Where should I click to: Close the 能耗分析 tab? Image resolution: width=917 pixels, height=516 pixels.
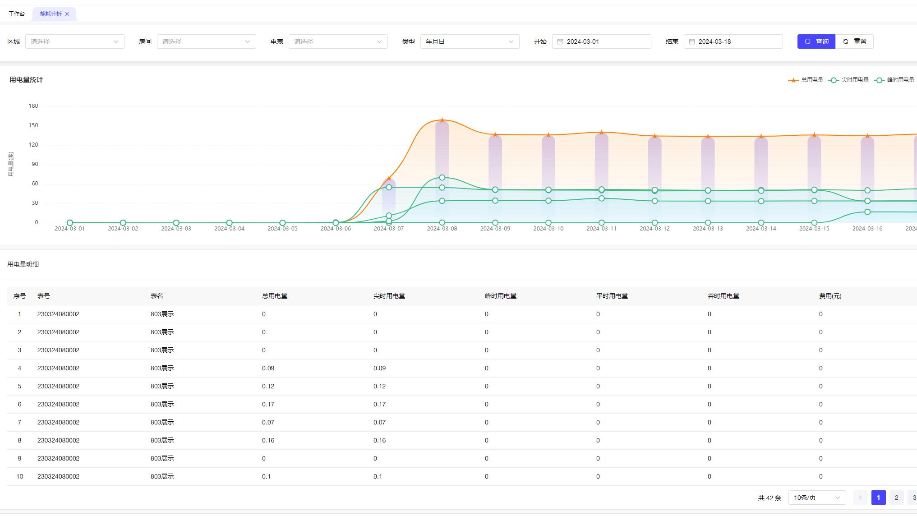[67, 14]
